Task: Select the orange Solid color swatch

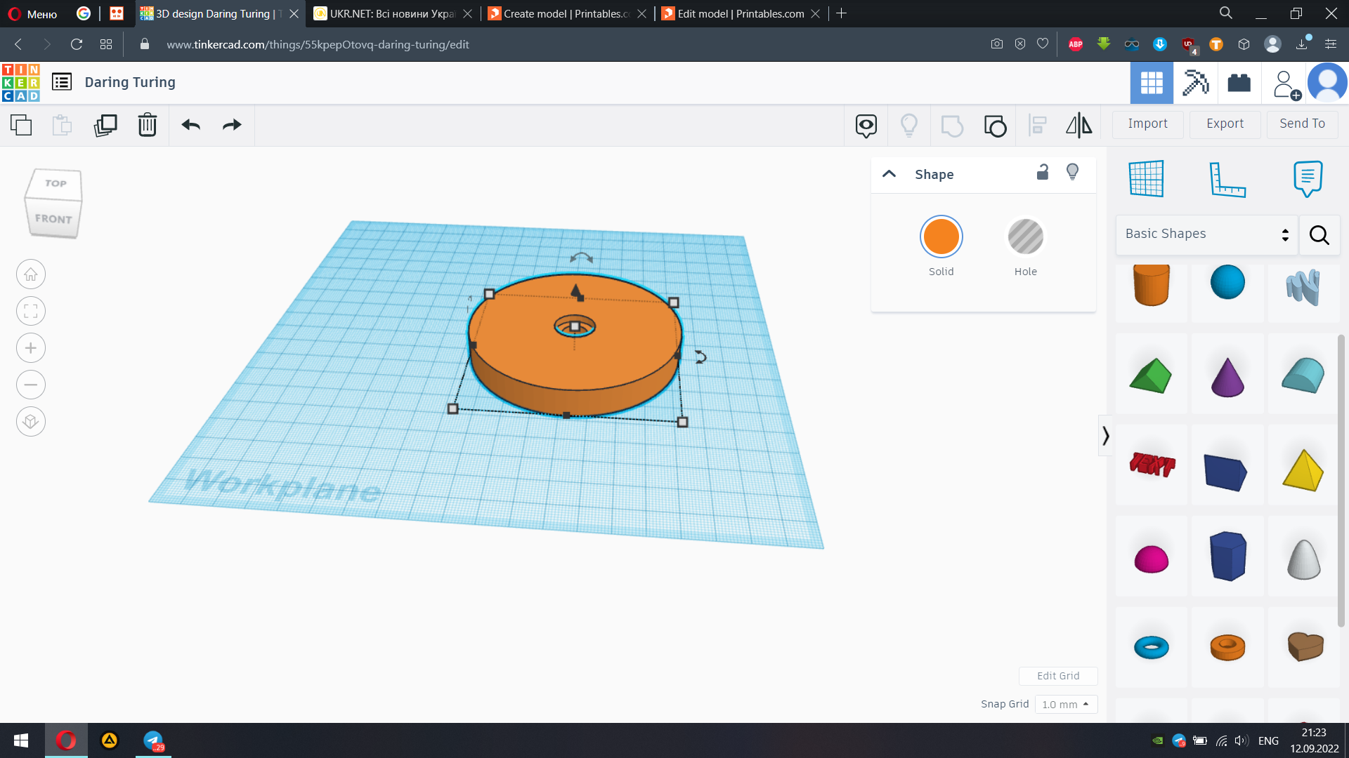Action: coord(941,237)
